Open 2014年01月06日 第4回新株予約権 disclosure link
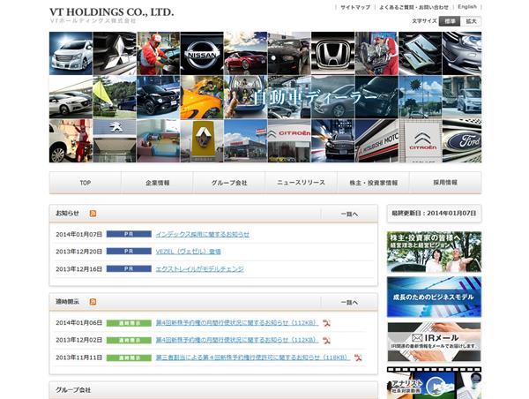This screenshot has width=529, height=399. pyautogui.click(x=237, y=323)
